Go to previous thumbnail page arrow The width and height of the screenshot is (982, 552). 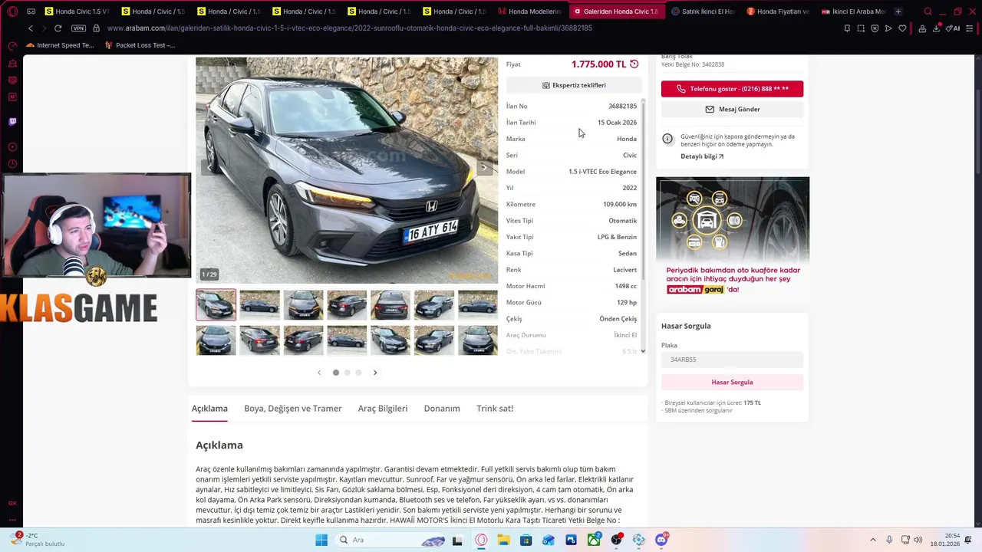pos(319,373)
